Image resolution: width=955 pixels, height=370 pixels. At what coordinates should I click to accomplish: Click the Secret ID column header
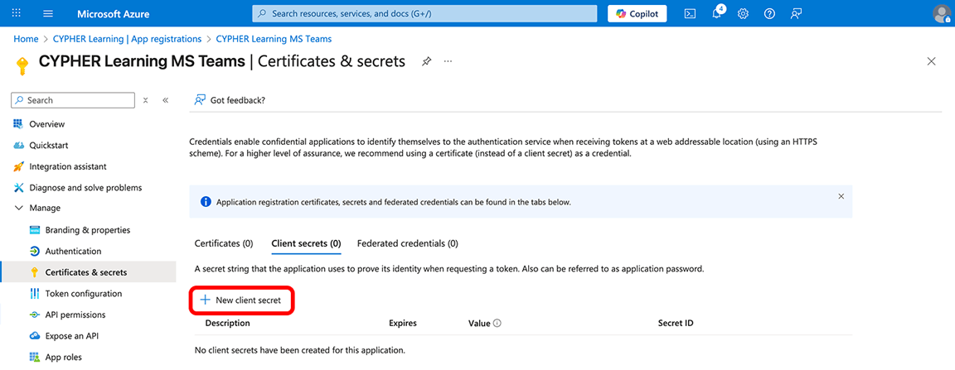[x=676, y=323]
